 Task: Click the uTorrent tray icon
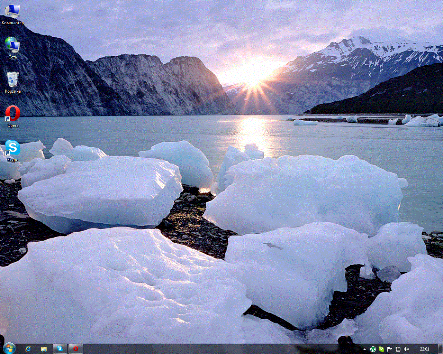point(373,349)
